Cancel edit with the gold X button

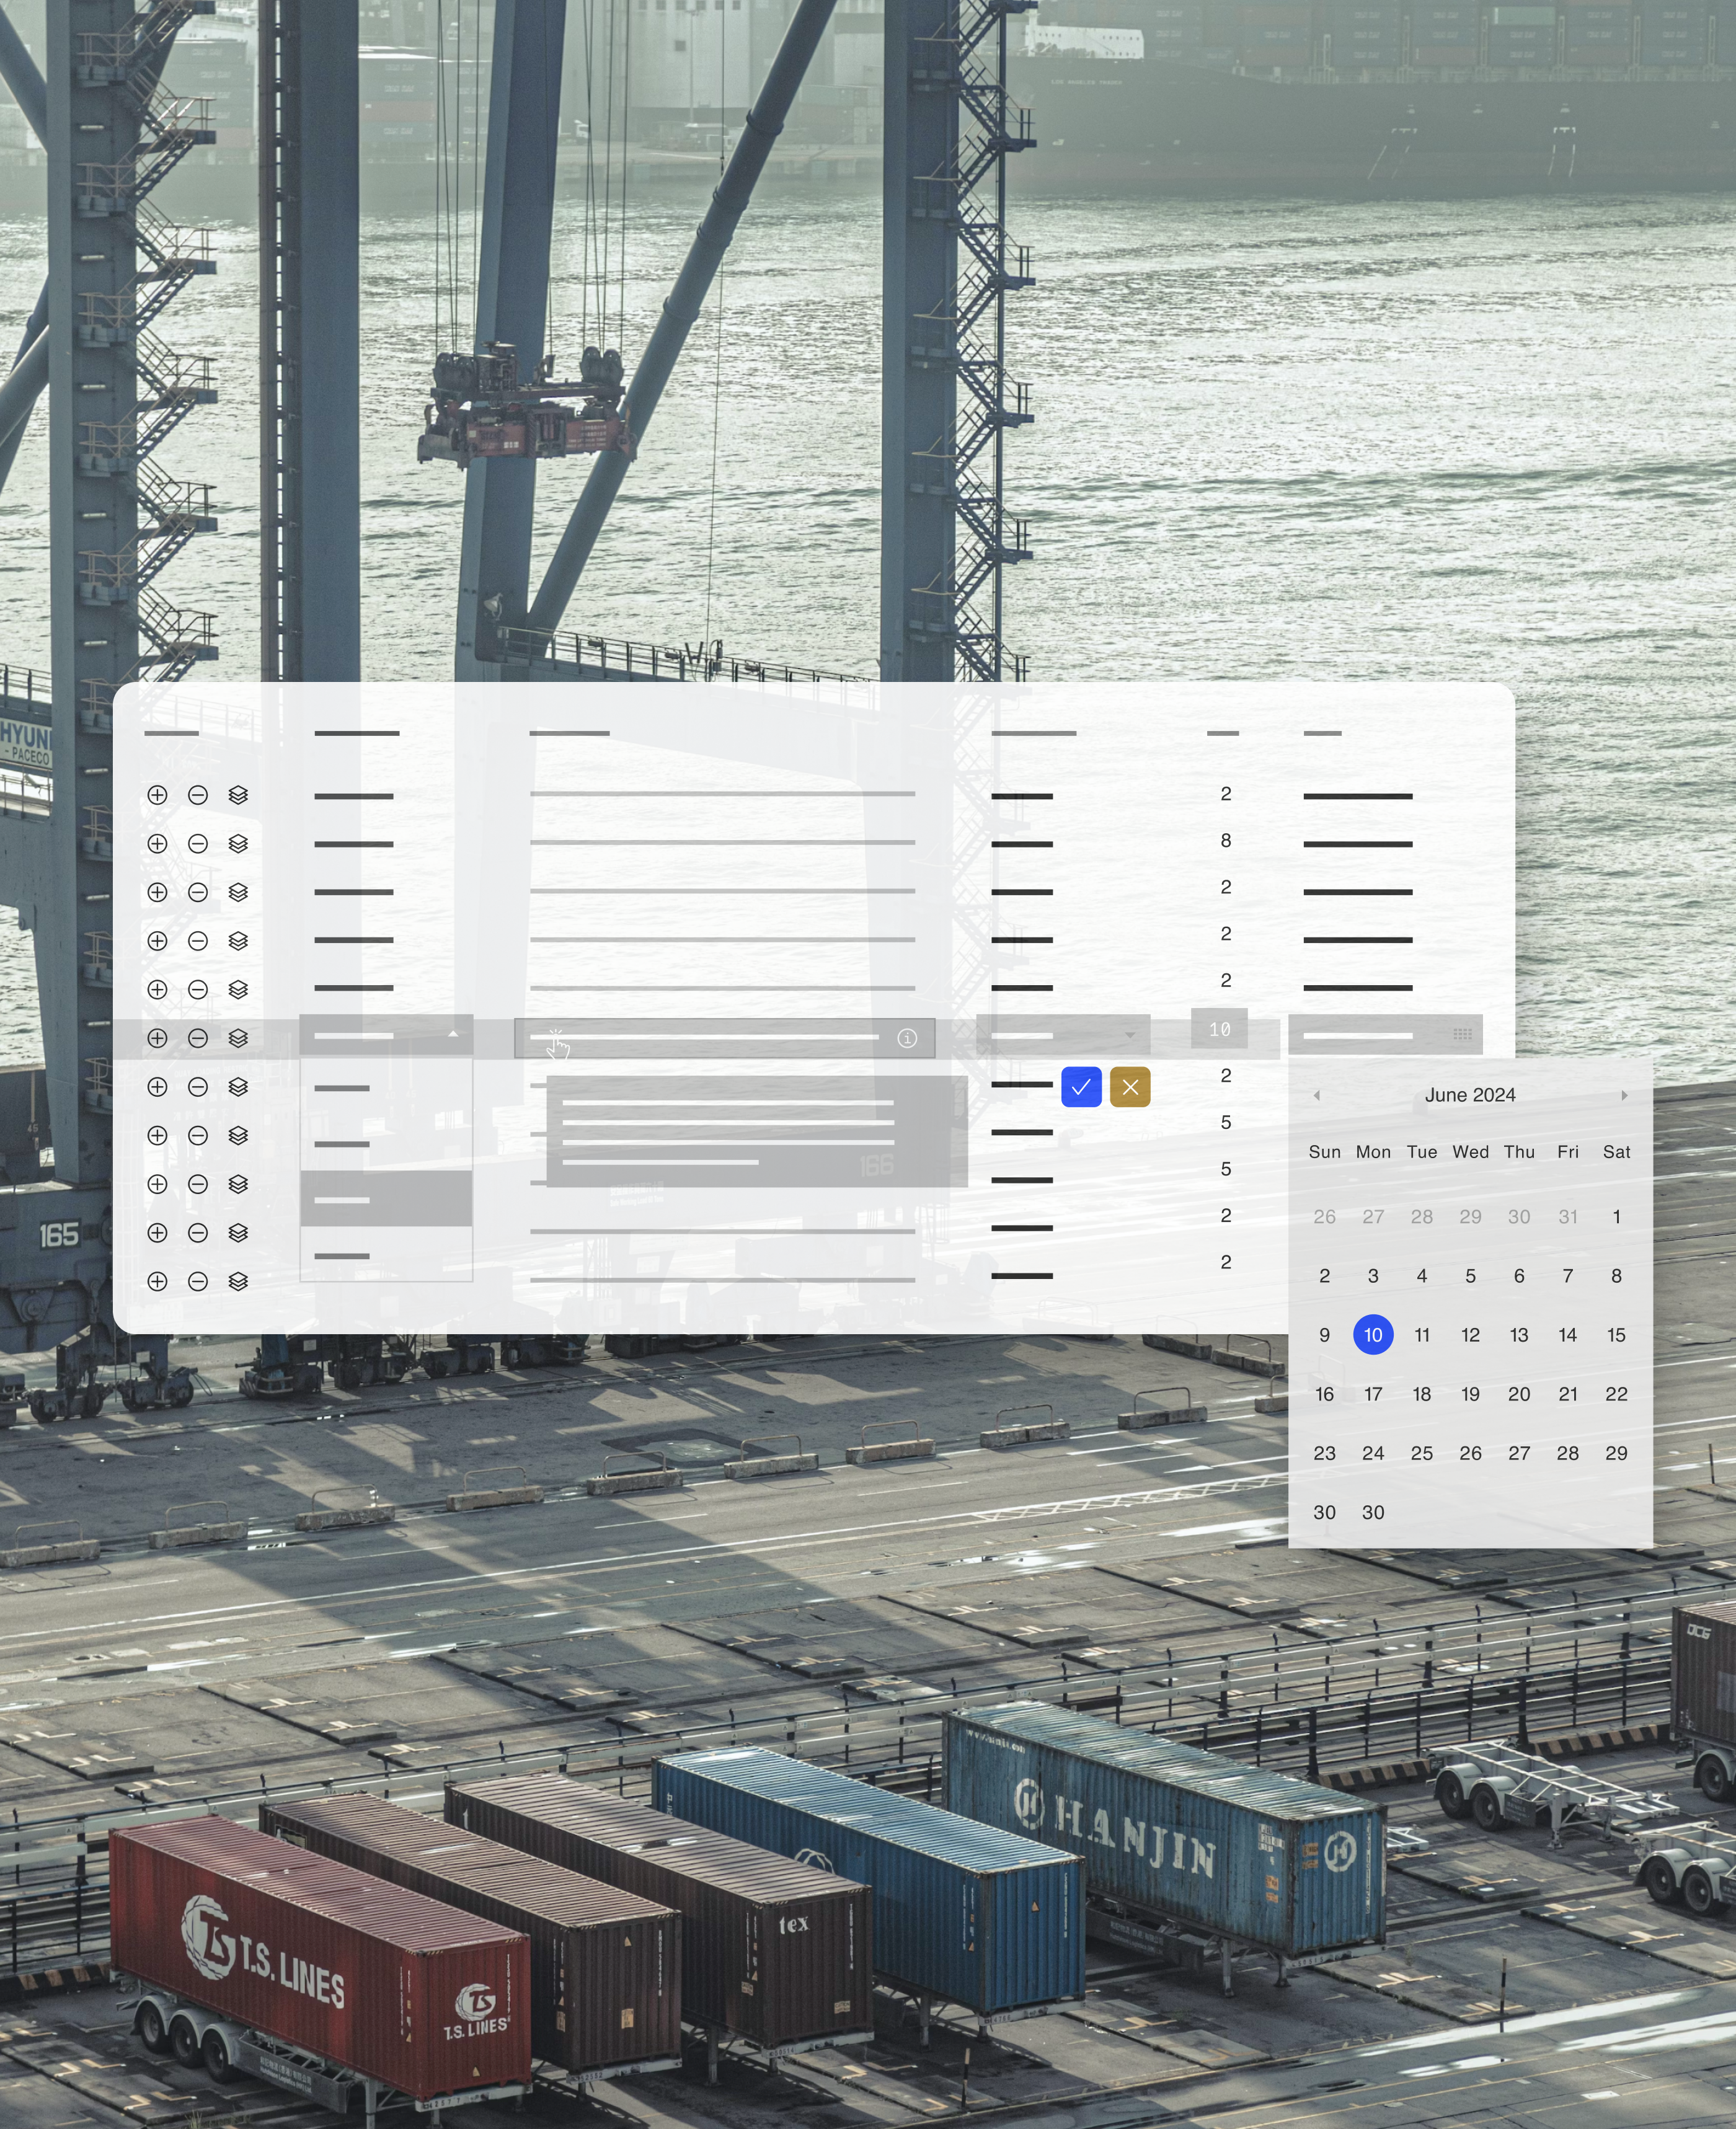tap(1130, 1087)
